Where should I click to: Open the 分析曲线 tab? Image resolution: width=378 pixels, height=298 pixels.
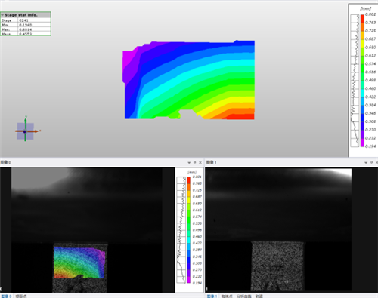click(244, 296)
